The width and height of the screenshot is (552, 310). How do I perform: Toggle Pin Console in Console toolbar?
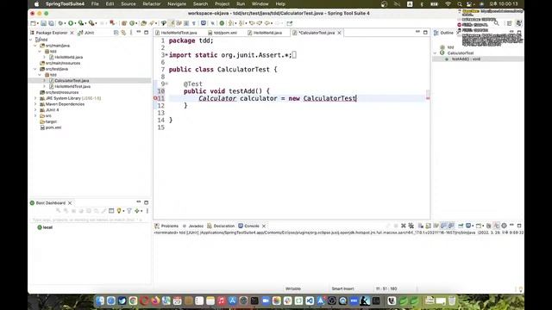click(461, 226)
